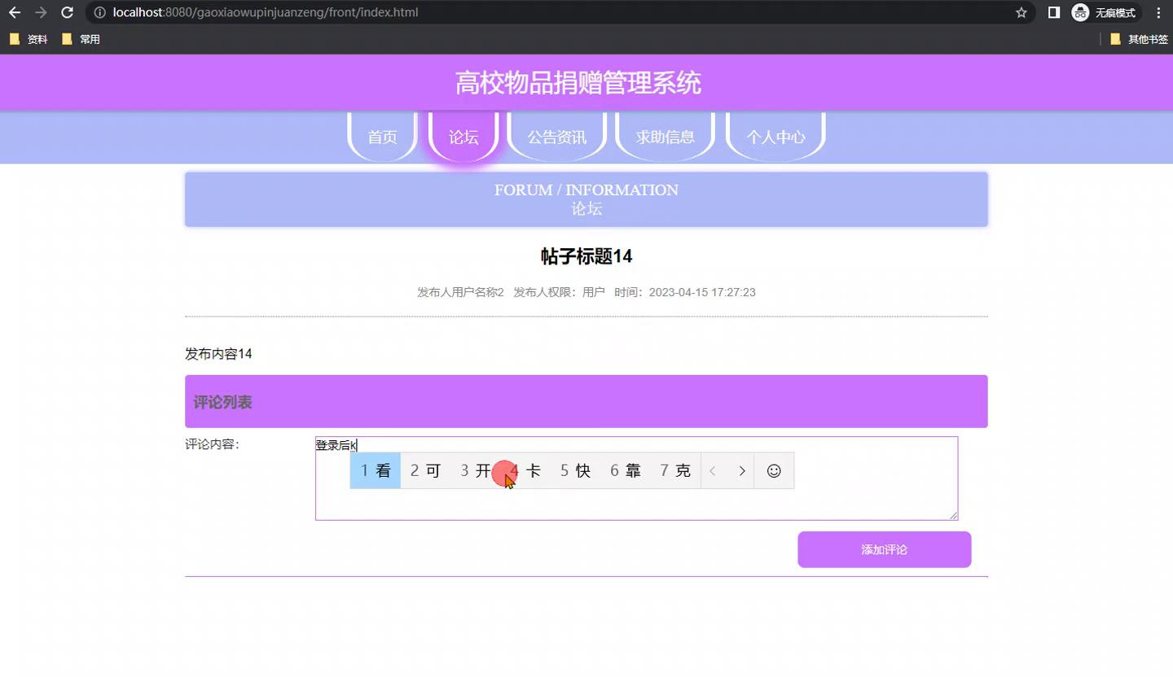The height and width of the screenshot is (677, 1173).
Task: Go to the 首页 navigation tab
Action: pos(382,137)
